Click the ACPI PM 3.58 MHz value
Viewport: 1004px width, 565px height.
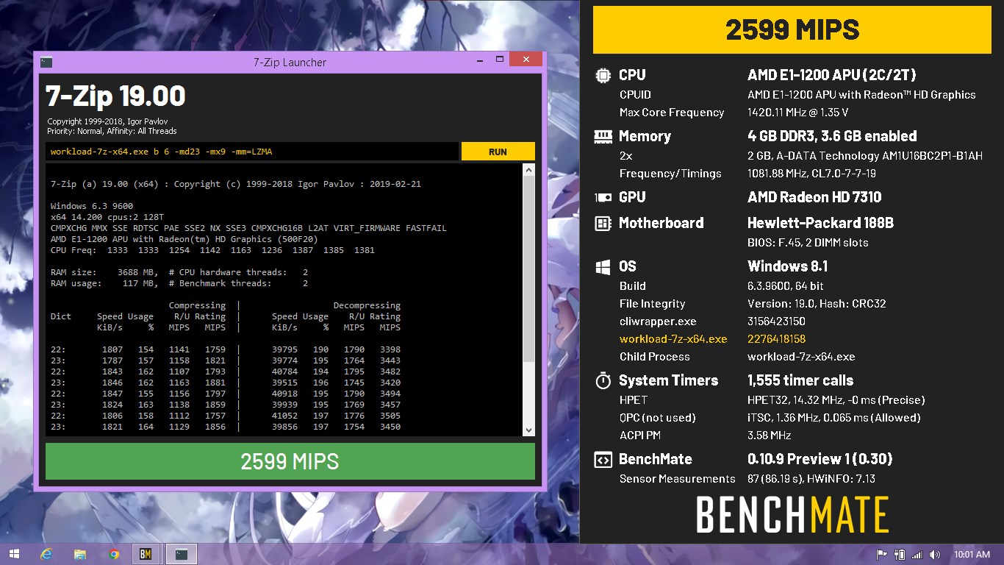769,436
